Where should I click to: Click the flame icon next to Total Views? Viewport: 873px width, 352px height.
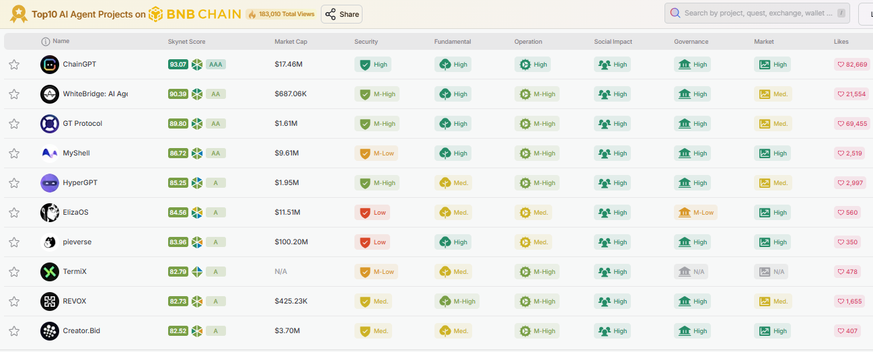252,13
